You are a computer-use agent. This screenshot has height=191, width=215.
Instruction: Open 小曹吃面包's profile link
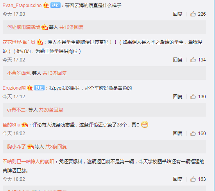tap(19, 73)
